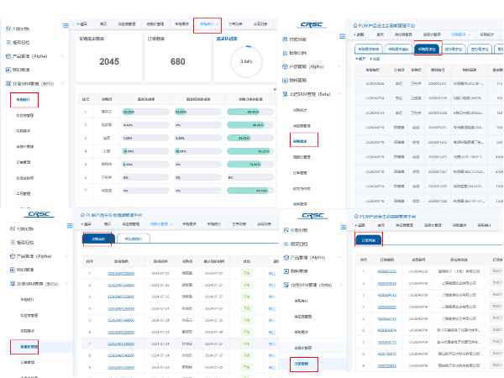
Task: Click the SRM (Beta) sidebar icon in purchase demand panel
Action: (285, 94)
